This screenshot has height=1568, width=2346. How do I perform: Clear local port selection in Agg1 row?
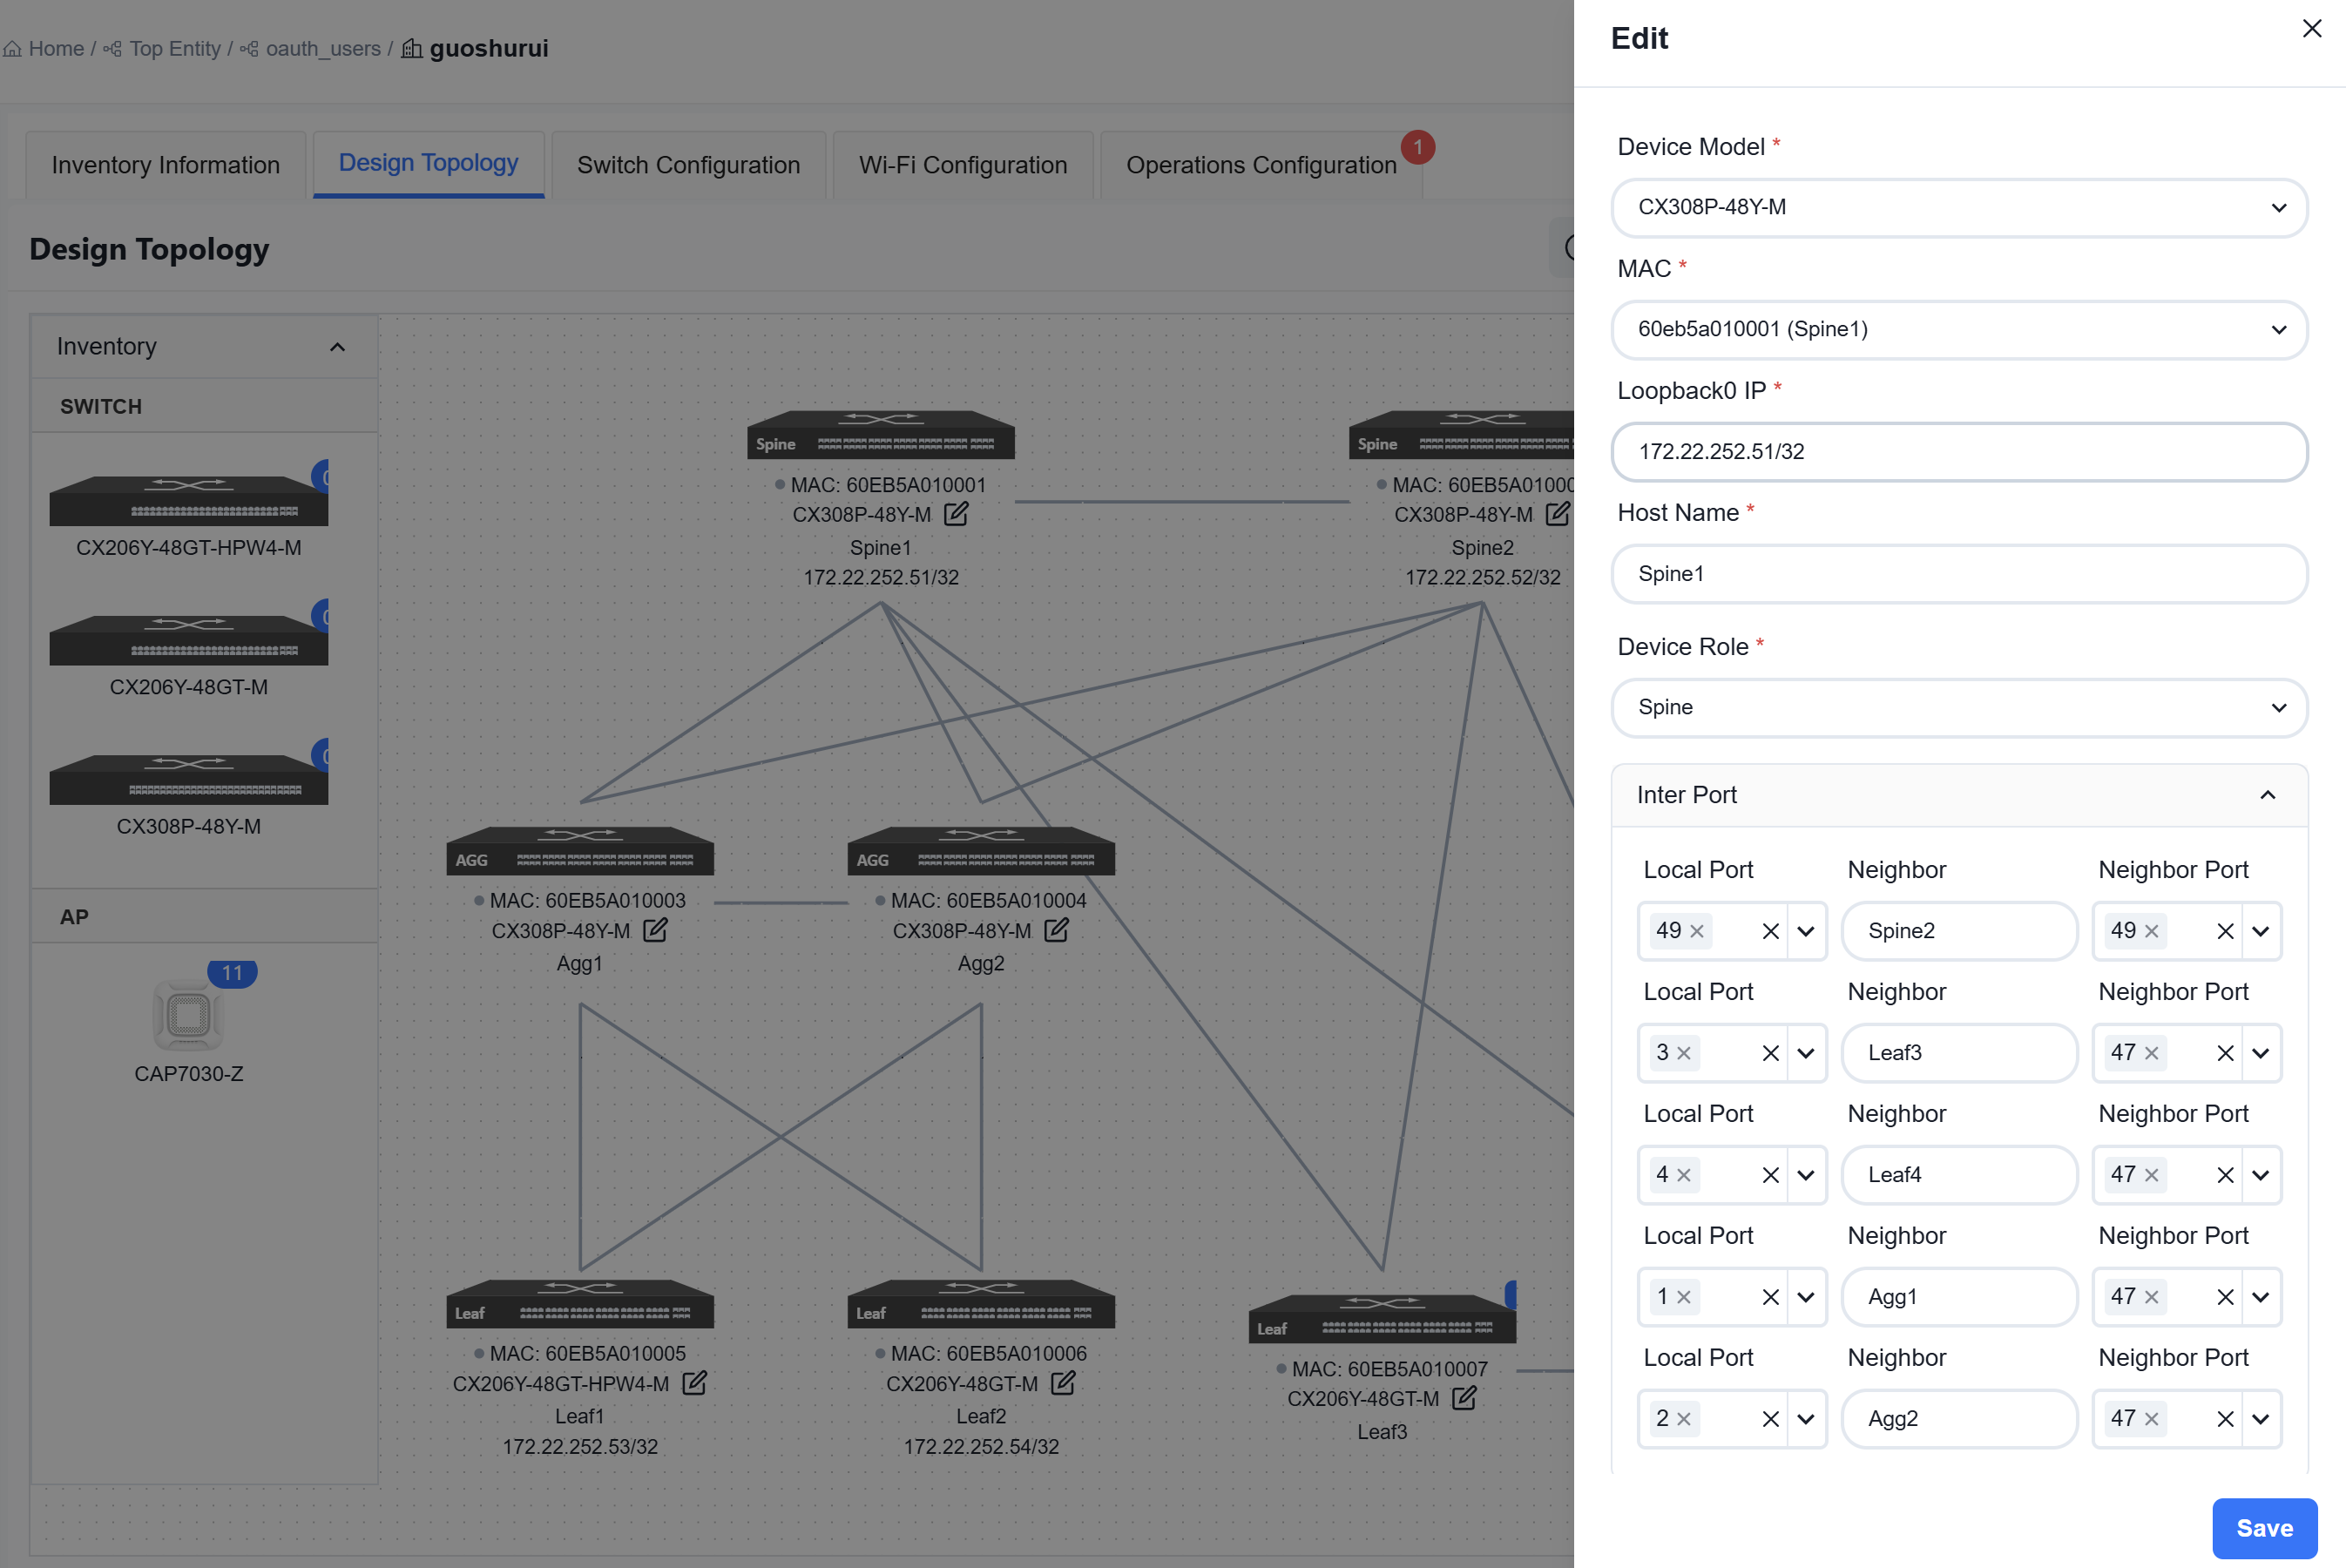point(1770,1298)
